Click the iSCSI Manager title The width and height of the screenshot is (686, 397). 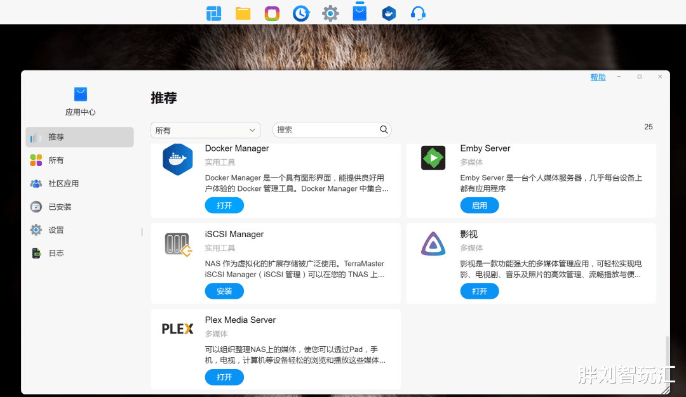(x=234, y=234)
